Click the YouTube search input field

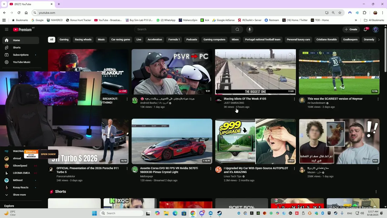(183, 29)
